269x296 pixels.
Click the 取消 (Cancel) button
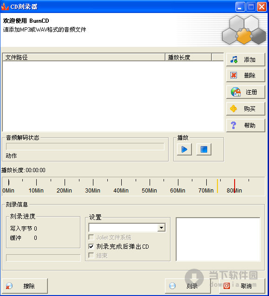(242, 286)
